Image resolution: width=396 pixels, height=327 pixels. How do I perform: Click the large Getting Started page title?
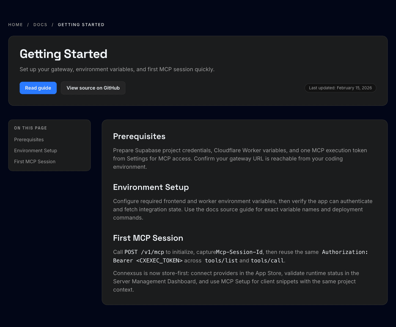[x=64, y=54]
